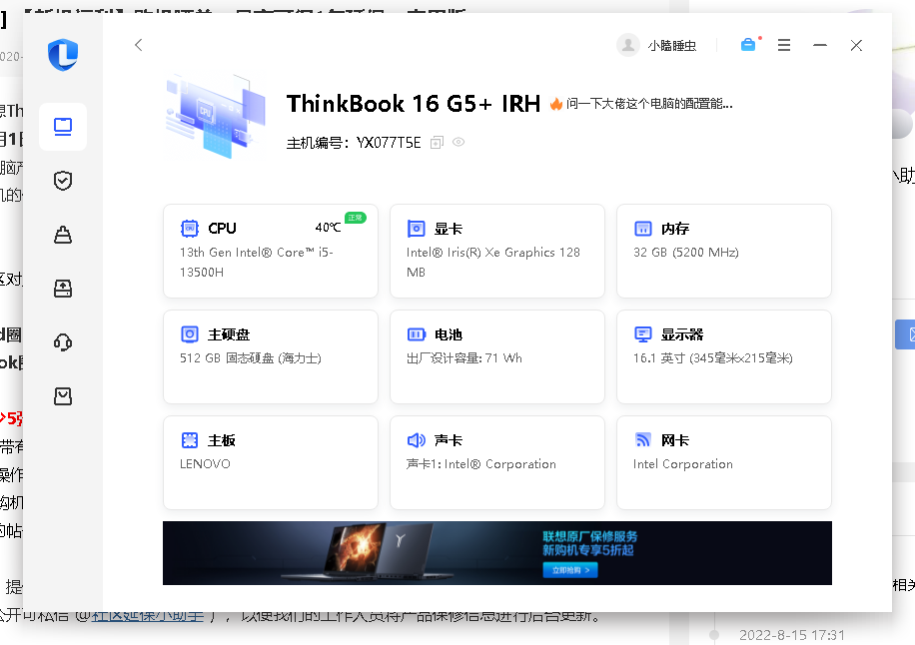Image resolution: width=915 pixels, height=645 pixels.
Task: Open the account name 小瞌睡虫
Action: 671,46
